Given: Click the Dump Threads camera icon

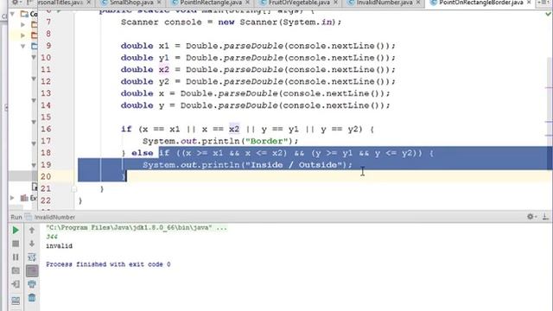Looking at the screenshot, I should [x=16, y=270].
